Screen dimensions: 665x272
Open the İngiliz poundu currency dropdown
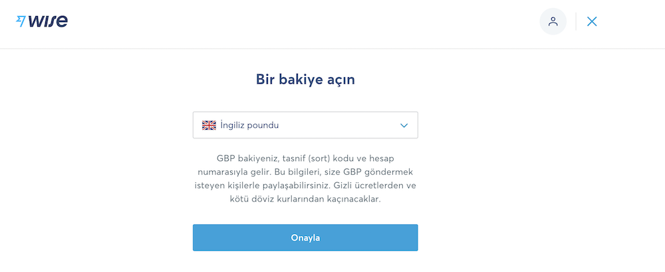[x=305, y=125]
